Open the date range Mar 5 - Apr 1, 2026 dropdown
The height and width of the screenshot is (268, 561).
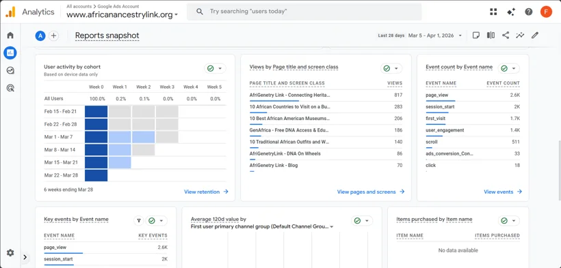click(x=435, y=35)
